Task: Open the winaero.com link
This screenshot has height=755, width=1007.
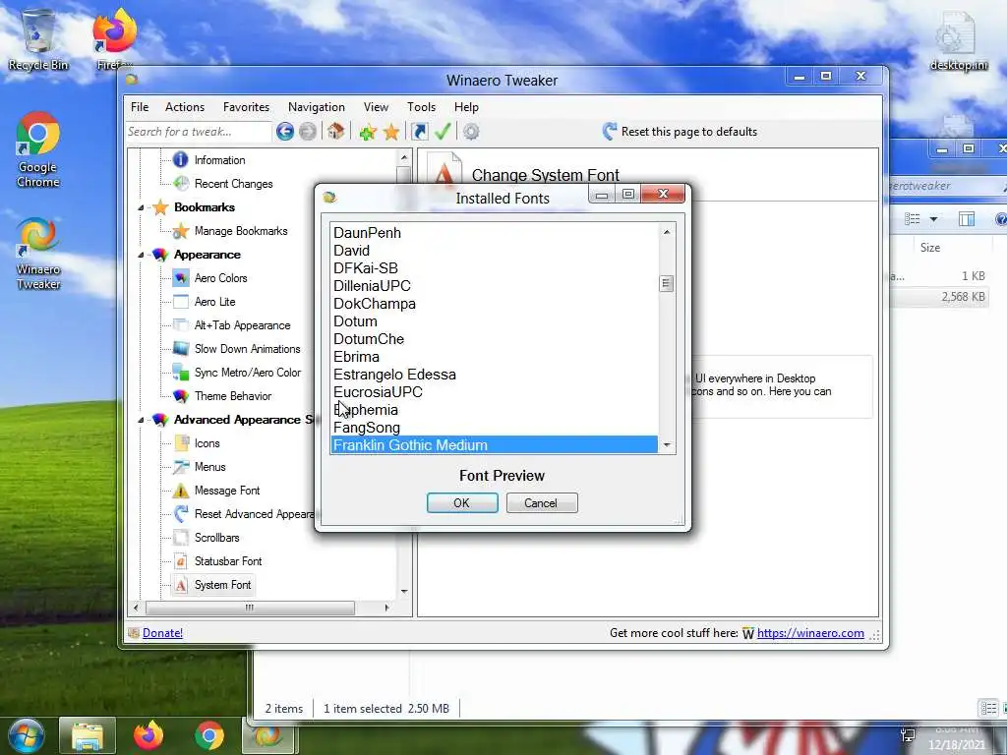Action: pyautogui.click(x=810, y=633)
